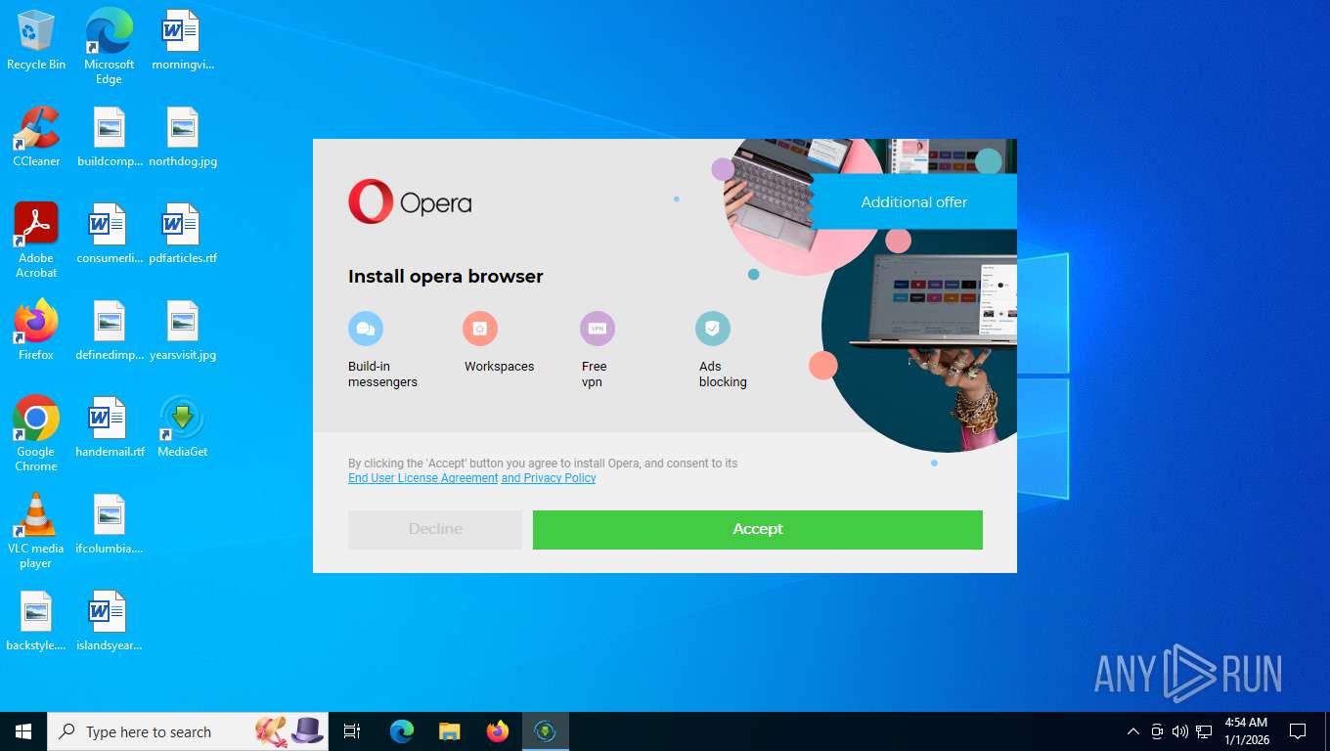This screenshot has width=1330, height=751.
Task: Select the morningvi... Word document
Action: pos(183,40)
